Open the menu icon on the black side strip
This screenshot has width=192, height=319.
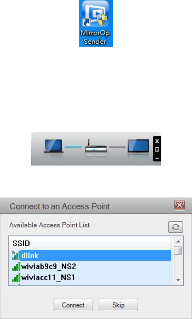(x=157, y=149)
